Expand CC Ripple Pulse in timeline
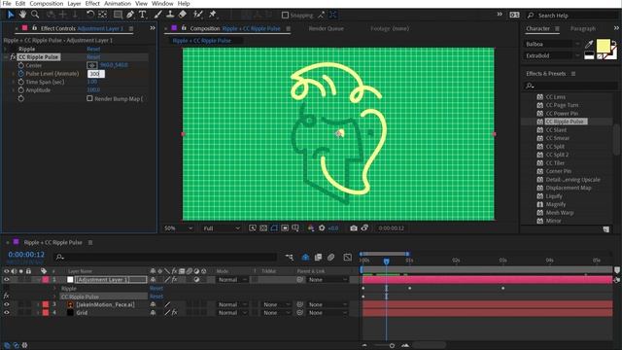The height and width of the screenshot is (350, 622). [x=54, y=297]
